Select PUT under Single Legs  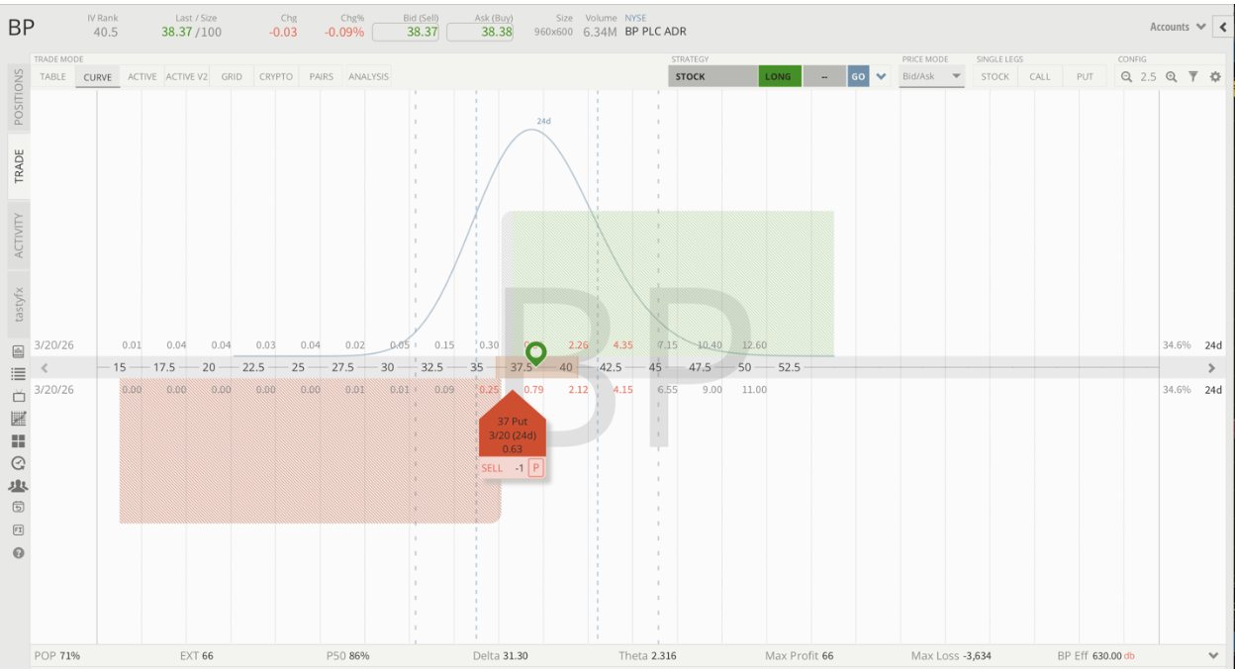pos(1085,76)
